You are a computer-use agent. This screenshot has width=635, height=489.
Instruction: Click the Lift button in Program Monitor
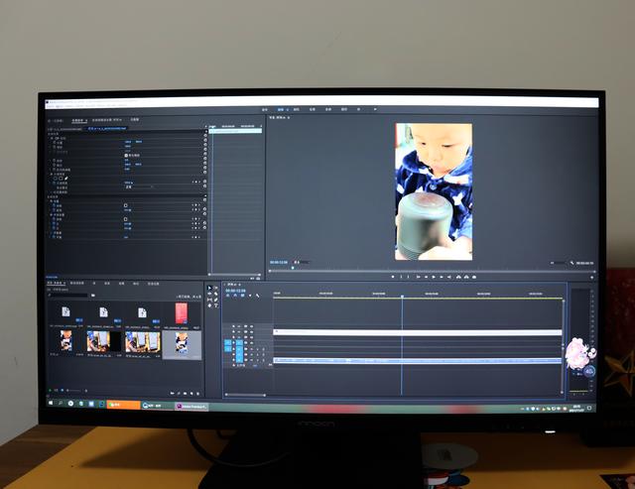(458, 277)
